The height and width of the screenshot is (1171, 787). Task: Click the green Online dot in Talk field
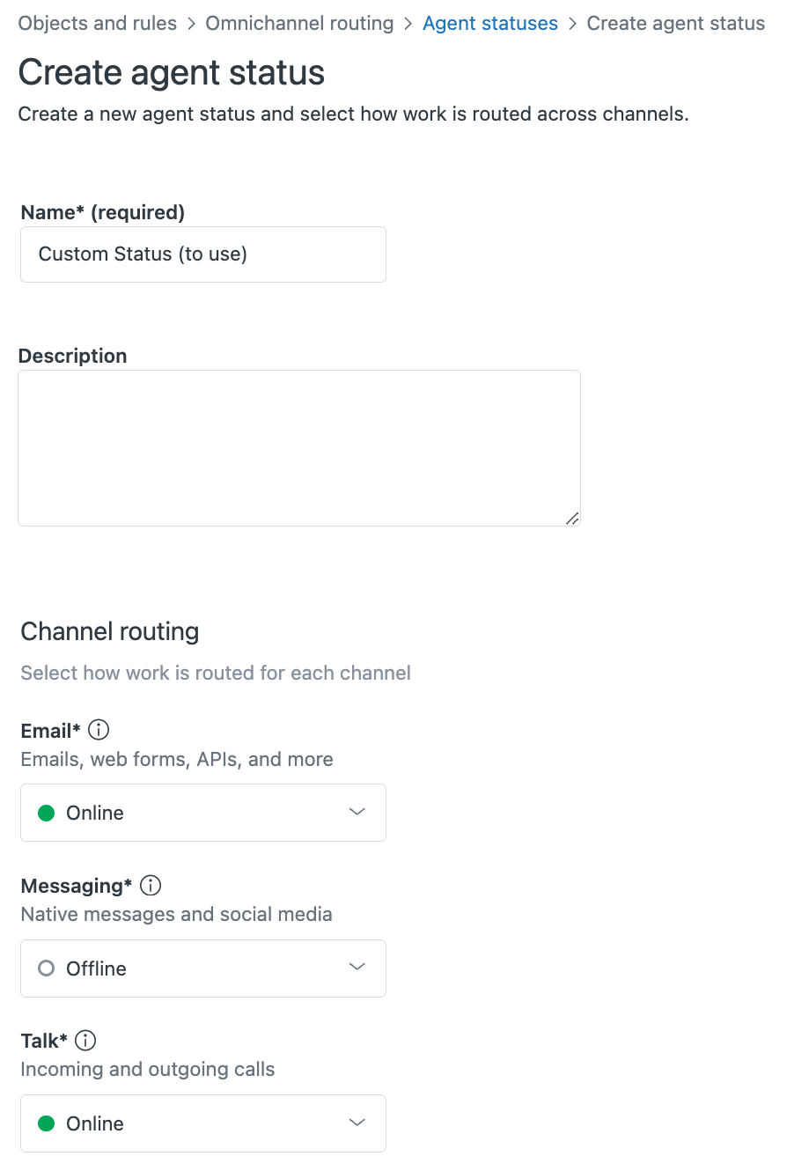(x=47, y=1123)
